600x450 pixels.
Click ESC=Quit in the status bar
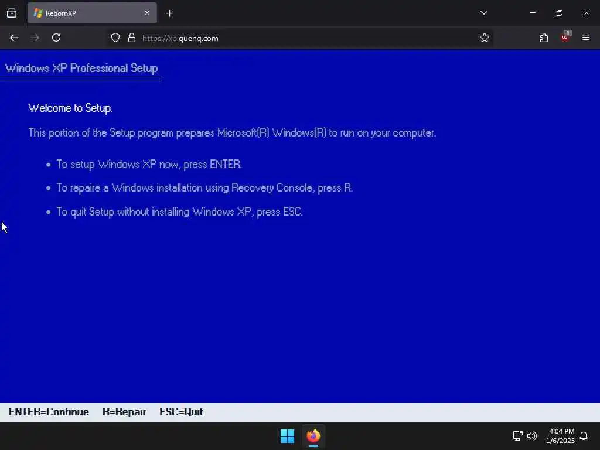click(182, 412)
